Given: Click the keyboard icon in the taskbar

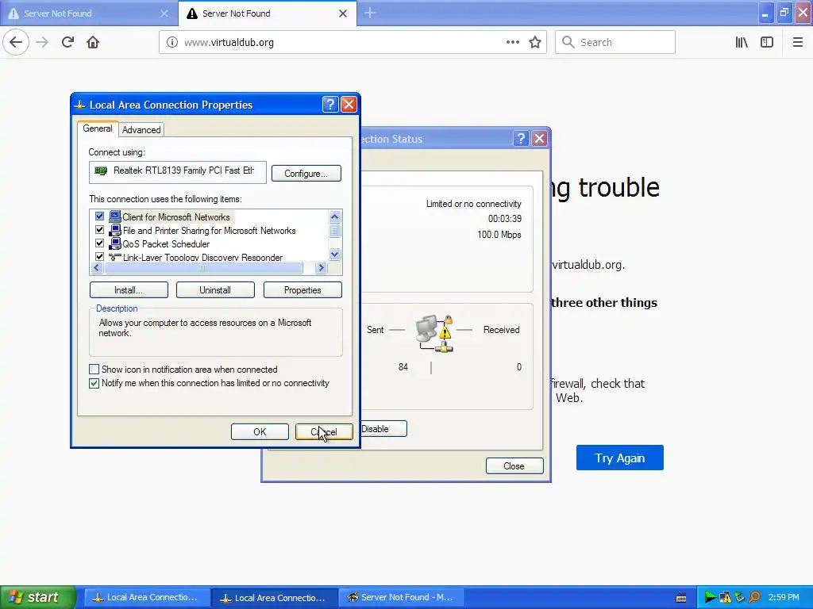Looking at the screenshot, I should (681, 598).
